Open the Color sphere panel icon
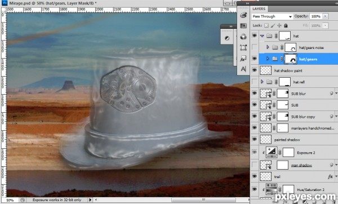The image size is (338, 204). [x=243, y=37]
